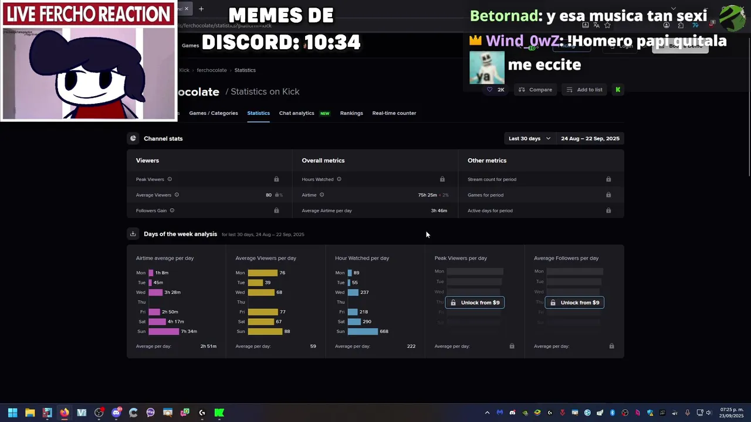Click the Hour Watched average per day value 222

(x=411, y=346)
